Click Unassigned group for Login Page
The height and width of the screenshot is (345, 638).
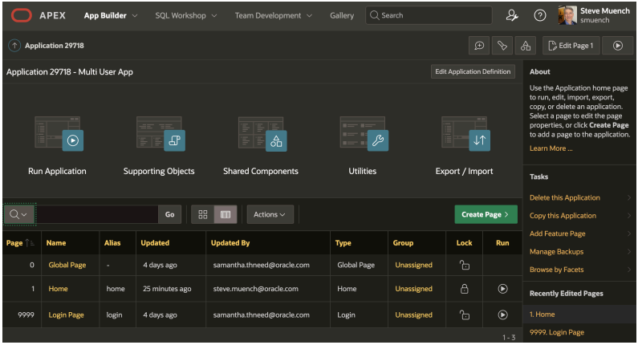pyautogui.click(x=413, y=315)
